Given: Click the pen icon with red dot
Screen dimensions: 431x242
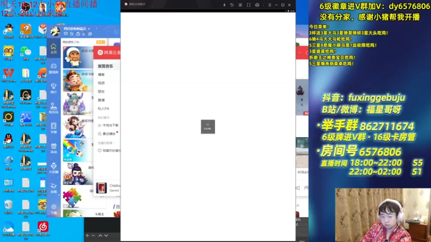Looking at the screenshot, I should click(x=84, y=34).
